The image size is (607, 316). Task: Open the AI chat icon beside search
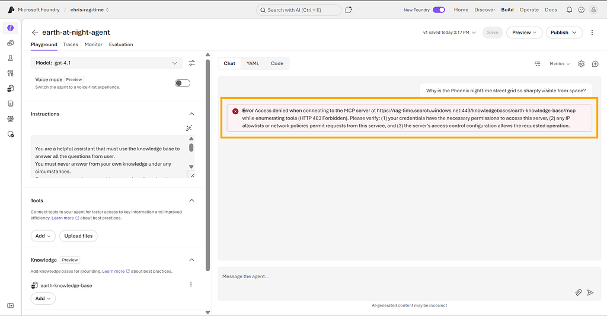pos(349,9)
